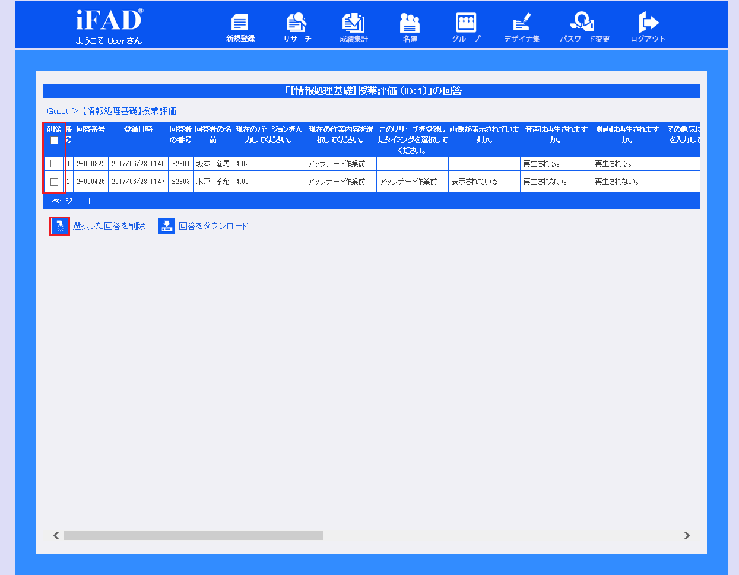
Task: Open the パスワード変更 icon
Action: pyautogui.click(x=583, y=23)
